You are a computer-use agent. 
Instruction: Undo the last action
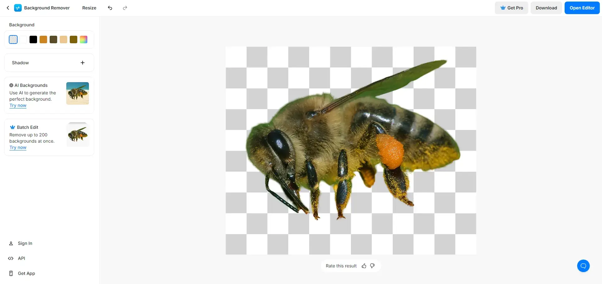click(110, 8)
